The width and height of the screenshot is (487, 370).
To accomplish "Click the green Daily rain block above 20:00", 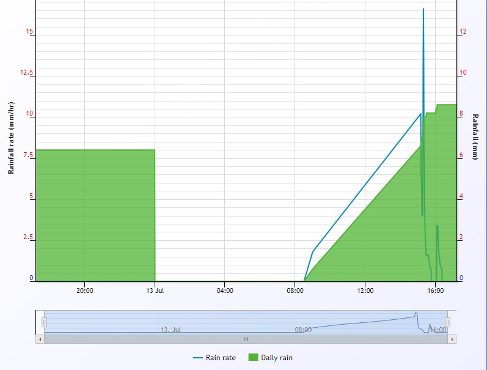I will (x=84, y=214).
